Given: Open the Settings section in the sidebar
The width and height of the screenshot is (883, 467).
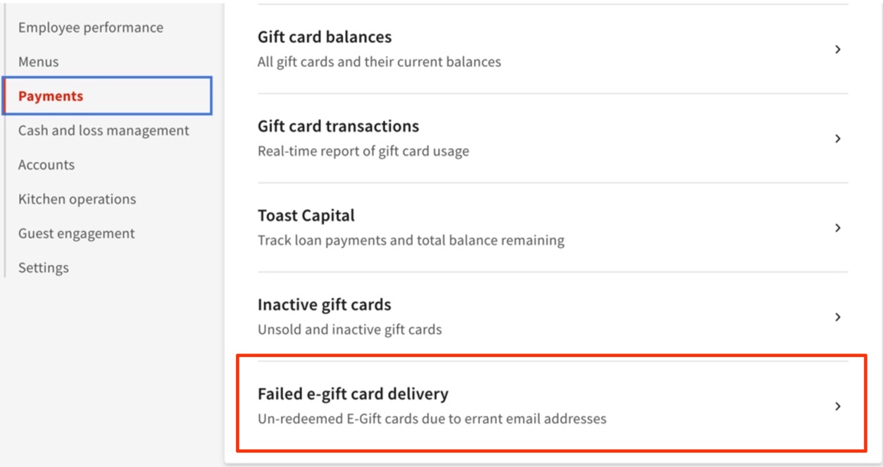Looking at the screenshot, I should tap(44, 268).
